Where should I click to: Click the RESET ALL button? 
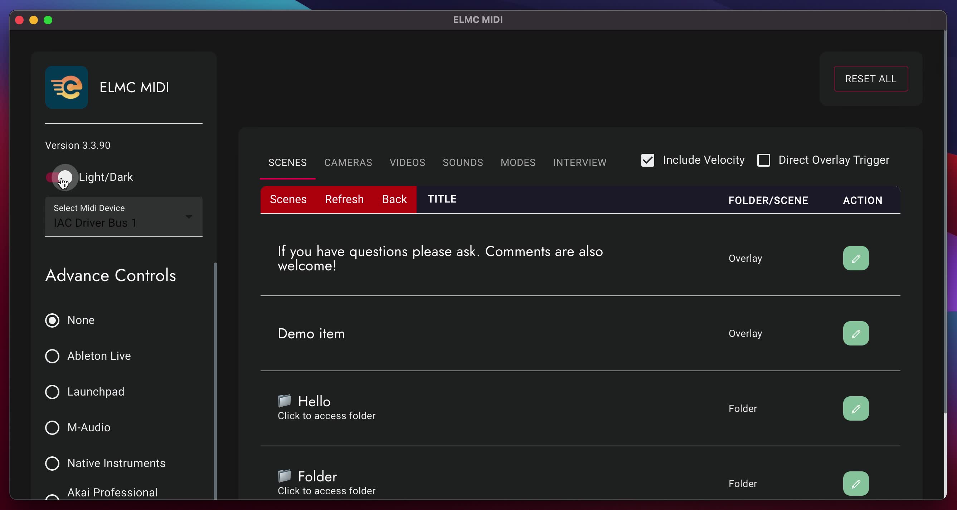[x=870, y=79]
